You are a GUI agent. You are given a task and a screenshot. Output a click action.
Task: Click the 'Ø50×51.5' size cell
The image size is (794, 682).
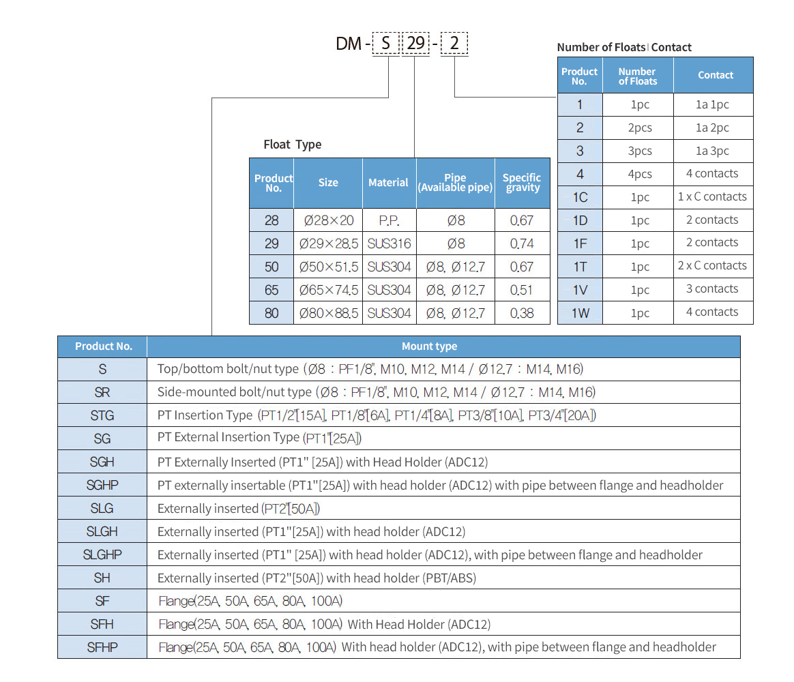[328, 267]
